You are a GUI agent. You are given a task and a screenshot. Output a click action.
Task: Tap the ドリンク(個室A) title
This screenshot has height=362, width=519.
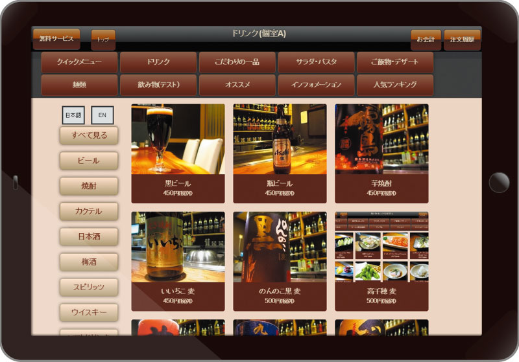pos(258,34)
